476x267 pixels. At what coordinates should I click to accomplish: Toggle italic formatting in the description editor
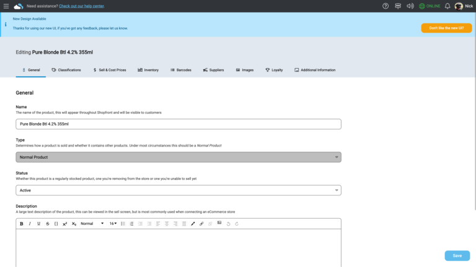(x=30, y=224)
